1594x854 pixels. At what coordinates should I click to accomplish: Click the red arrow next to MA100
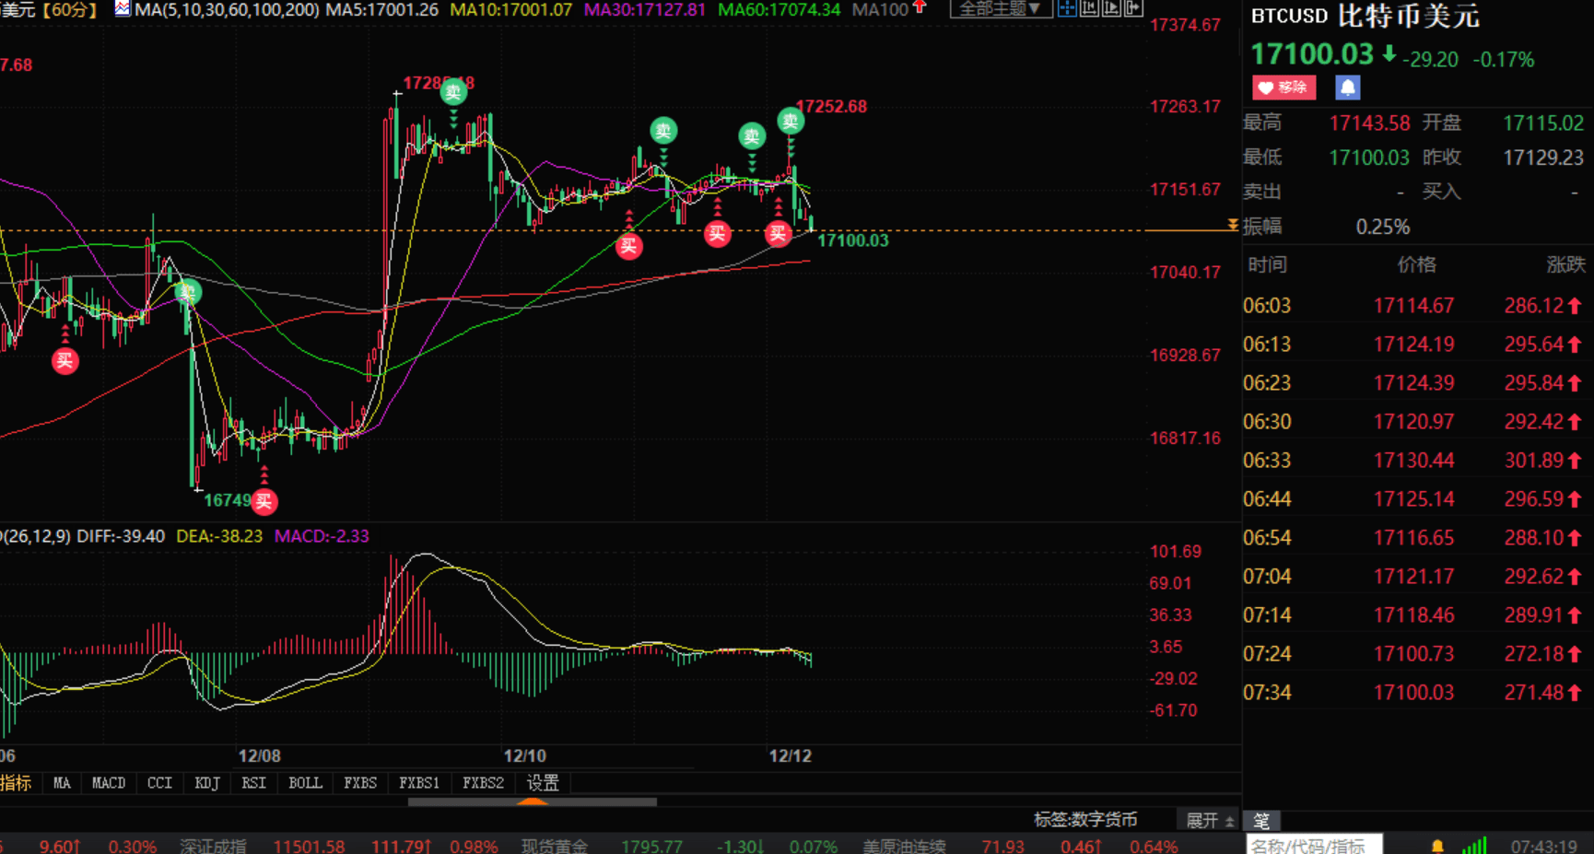[919, 8]
